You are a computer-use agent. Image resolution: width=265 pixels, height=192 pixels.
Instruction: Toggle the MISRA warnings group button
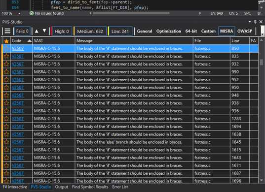coord(227,31)
